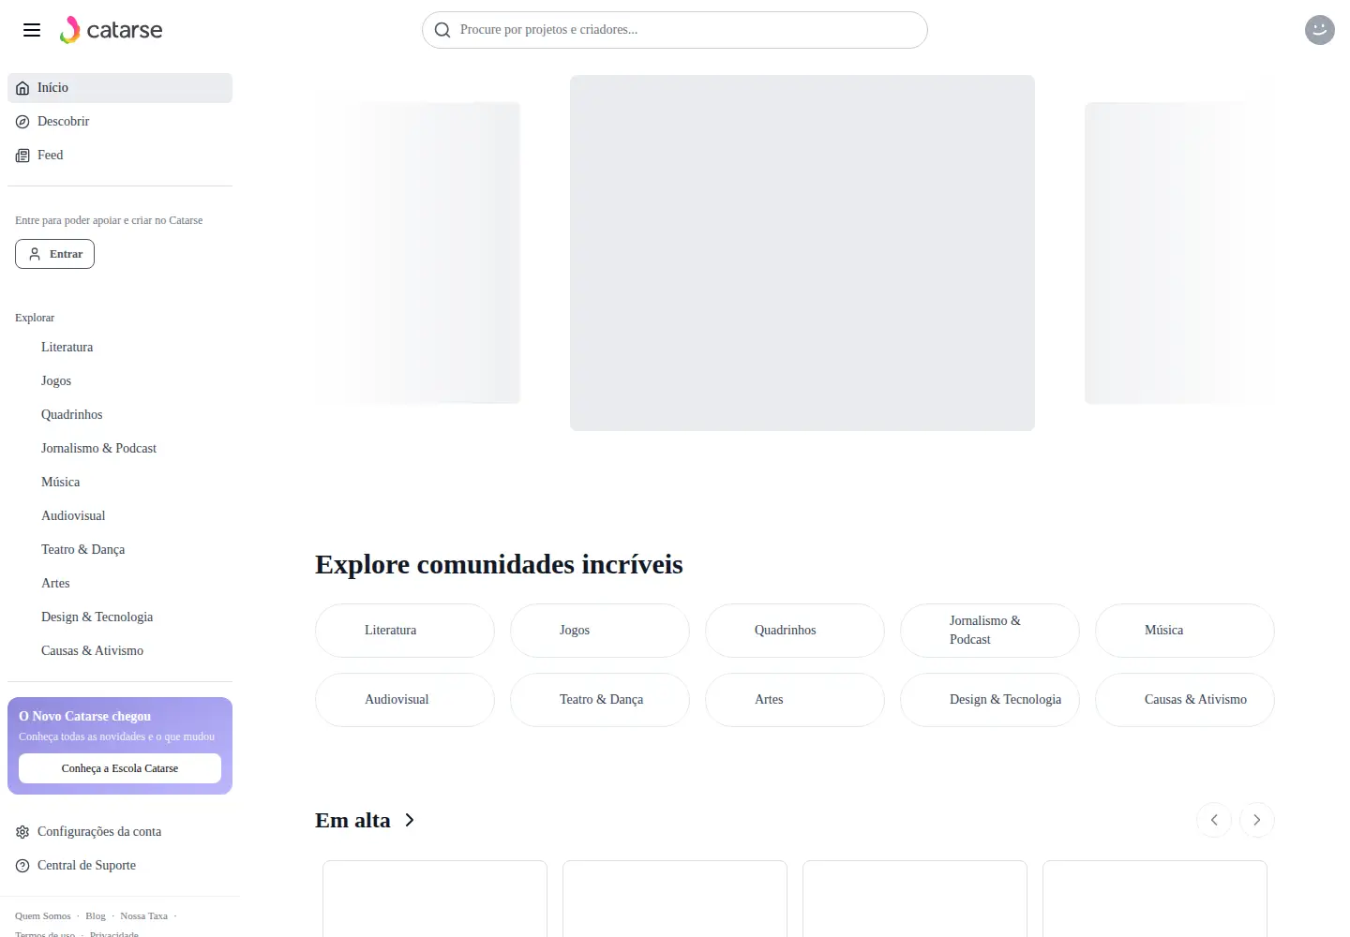Show next Em alta projects
Screen dimensions: 1350x937
1257,820
